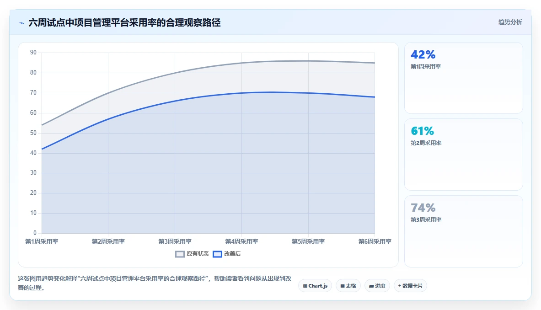Click the 50 y-axis tick label

33,133
